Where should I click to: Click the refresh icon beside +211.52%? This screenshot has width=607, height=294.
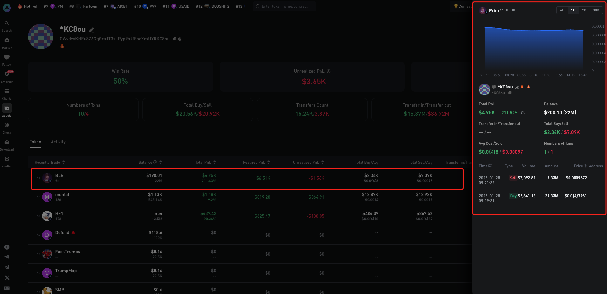pyautogui.click(x=523, y=113)
